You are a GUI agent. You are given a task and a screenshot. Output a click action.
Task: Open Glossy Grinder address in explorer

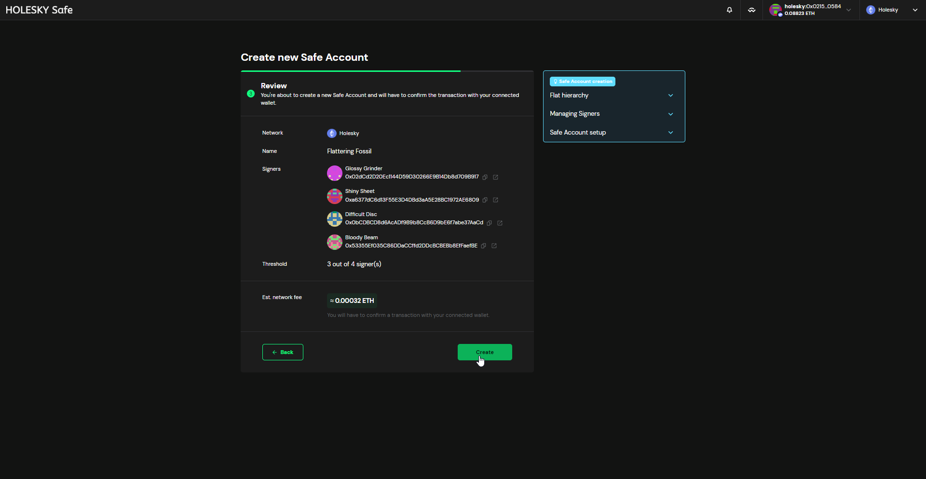click(495, 177)
